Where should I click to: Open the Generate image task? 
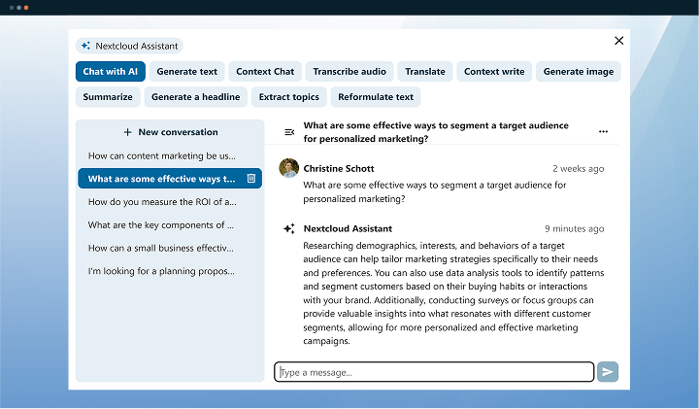pos(577,72)
